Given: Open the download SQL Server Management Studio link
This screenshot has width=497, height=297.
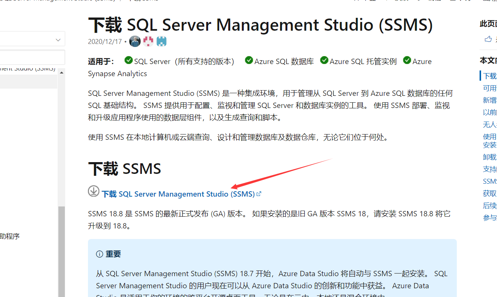Looking at the screenshot, I should pyautogui.click(x=178, y=194).
